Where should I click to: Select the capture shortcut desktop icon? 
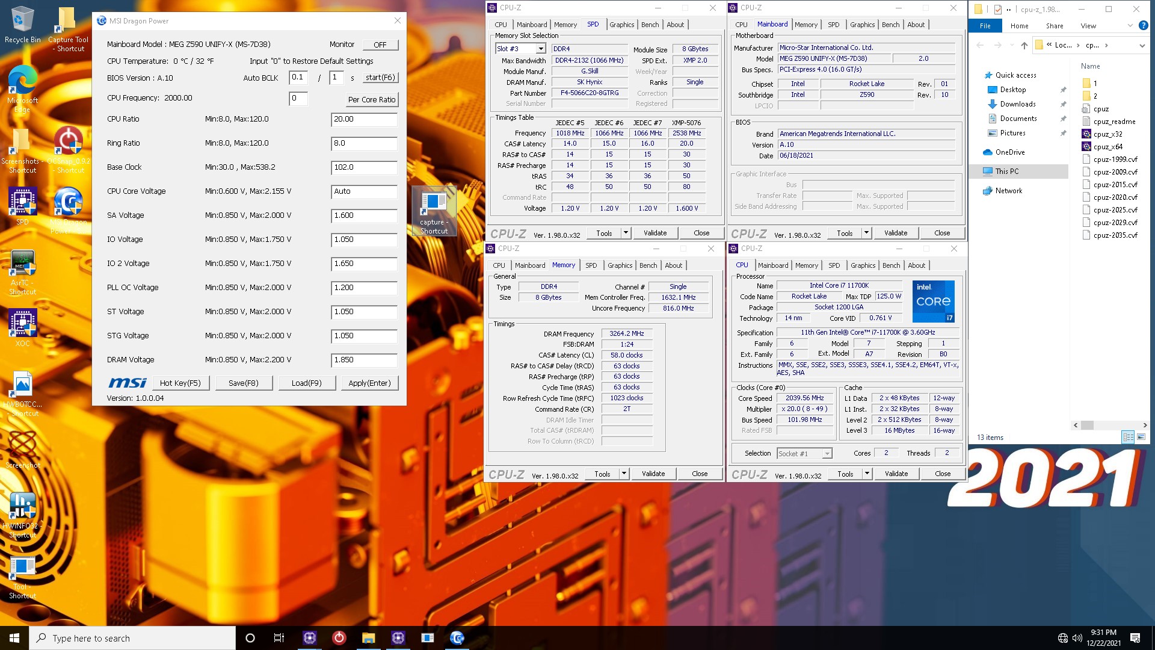pyautogui.click(x=434, y=211)
